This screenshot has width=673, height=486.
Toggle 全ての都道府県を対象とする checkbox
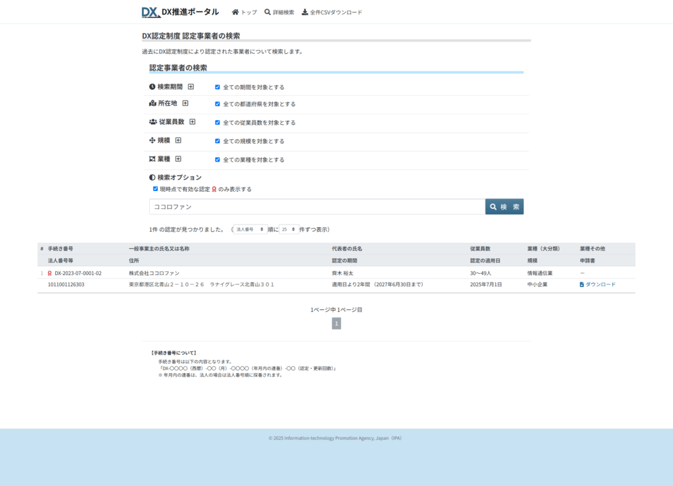(218, 104)
